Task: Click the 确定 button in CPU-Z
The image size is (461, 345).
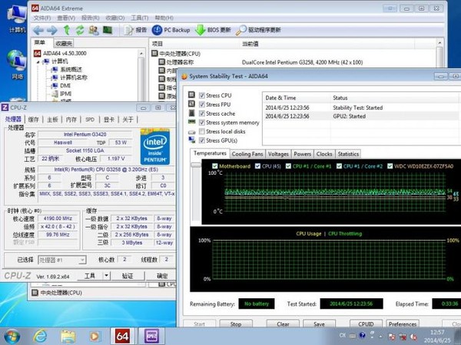Action: coord(162,276)
